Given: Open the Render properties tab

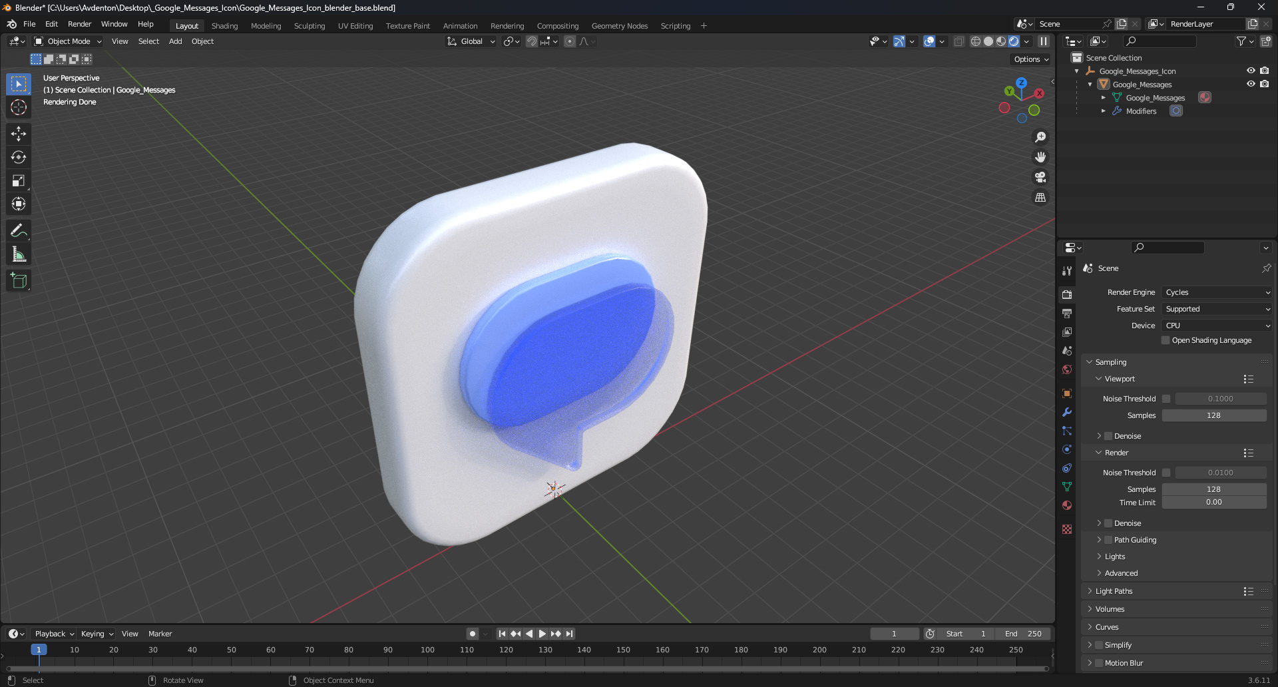Looking at the screenshot, I should (x=1067, y=294).
